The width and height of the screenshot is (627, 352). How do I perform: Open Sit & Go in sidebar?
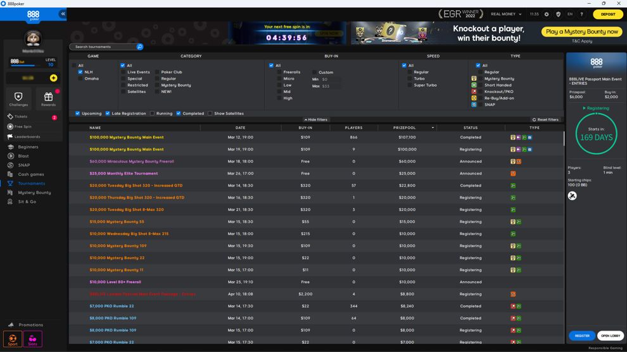tap(27, 202)
